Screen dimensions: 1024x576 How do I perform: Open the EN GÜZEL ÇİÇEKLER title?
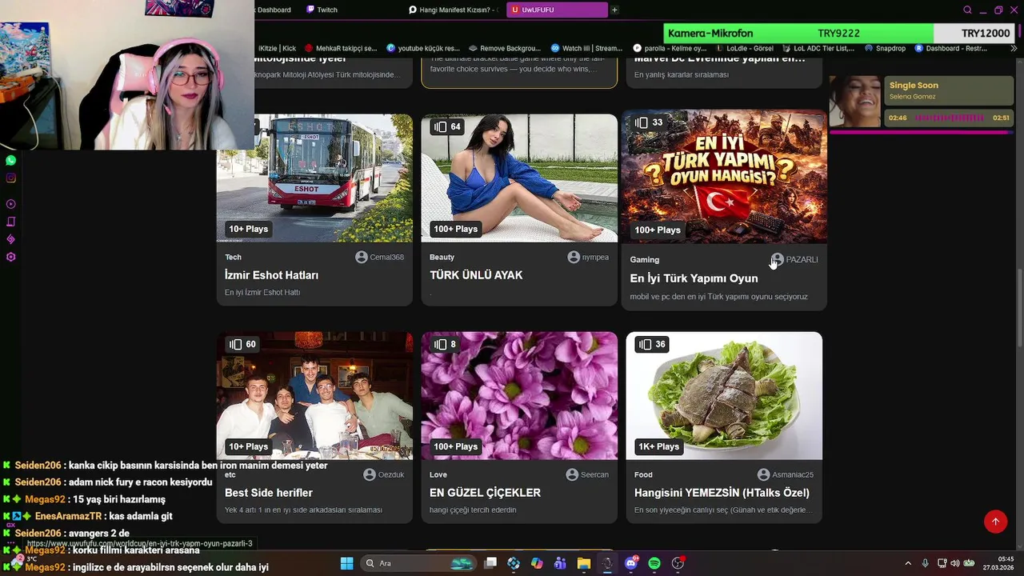click(485, 493)
